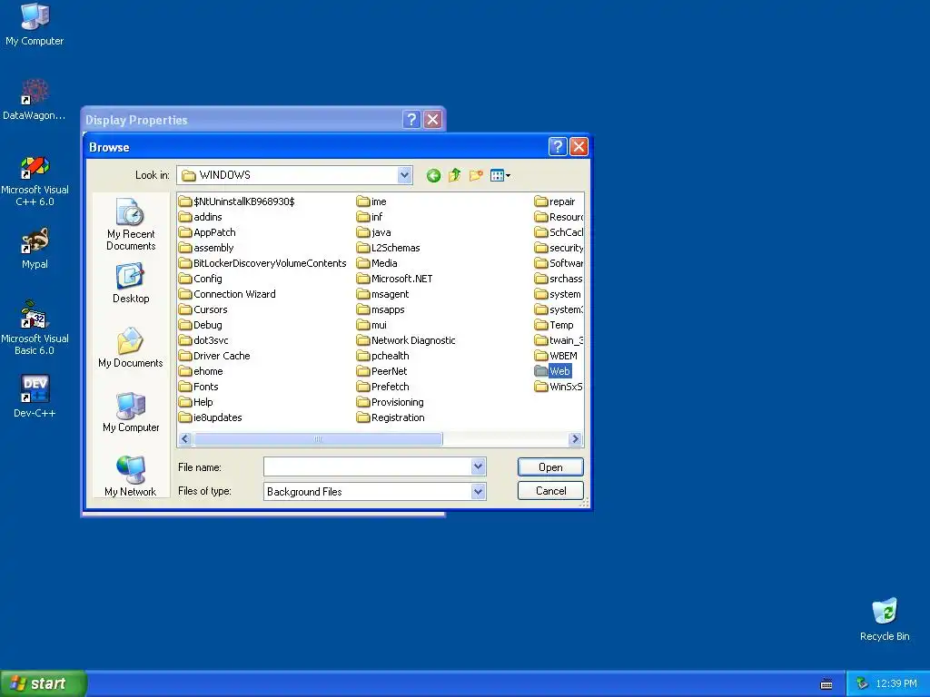Select the addins folder
Image resolution: width=930 pixels, height=697 pixels.
tap(201, 217)
